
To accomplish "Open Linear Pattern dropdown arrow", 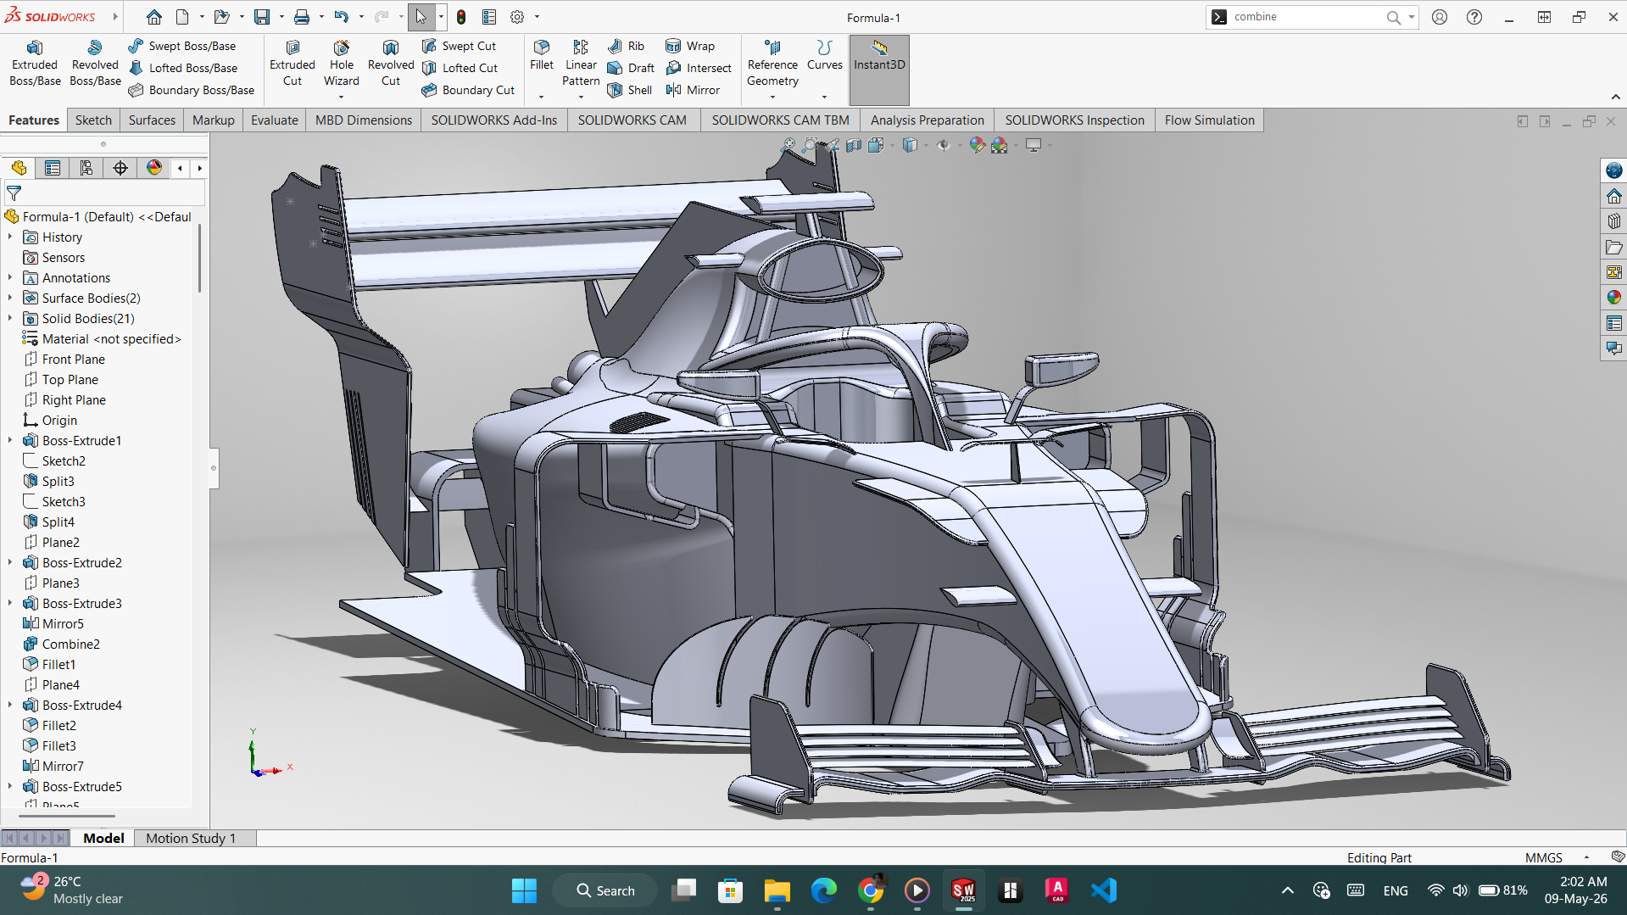I will point(581,98).
